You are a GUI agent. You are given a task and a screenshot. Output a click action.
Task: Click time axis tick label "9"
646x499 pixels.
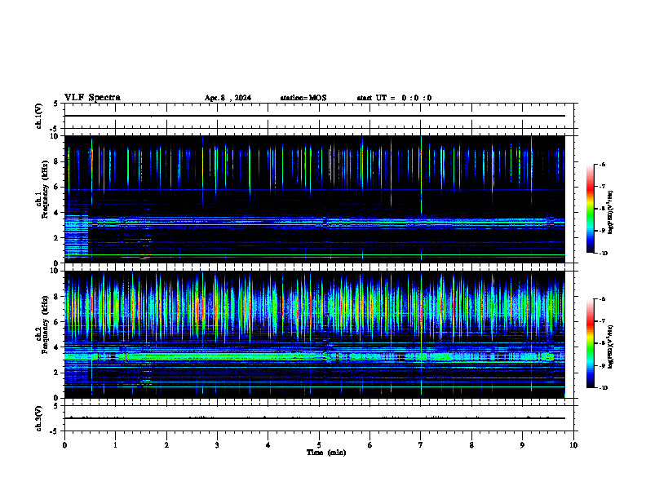522,445
